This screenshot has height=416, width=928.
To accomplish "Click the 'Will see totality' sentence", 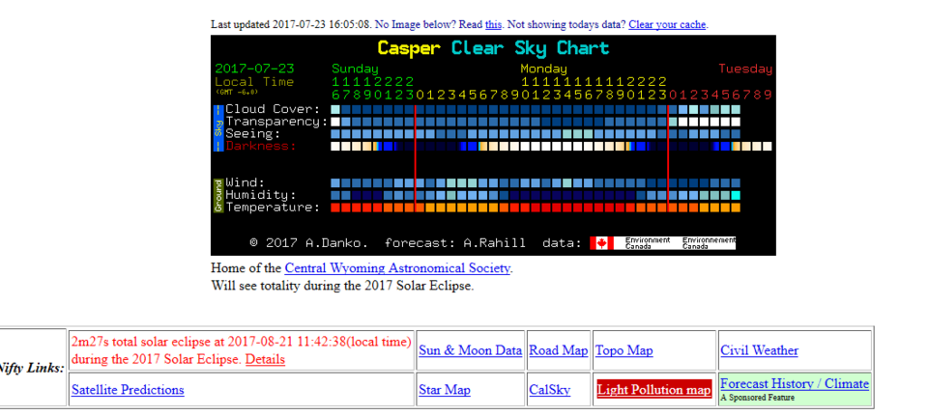I will [x=342, y=286].
